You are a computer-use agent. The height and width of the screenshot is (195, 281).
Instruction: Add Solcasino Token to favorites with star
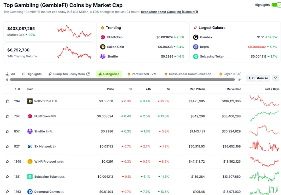pos(7,177)
